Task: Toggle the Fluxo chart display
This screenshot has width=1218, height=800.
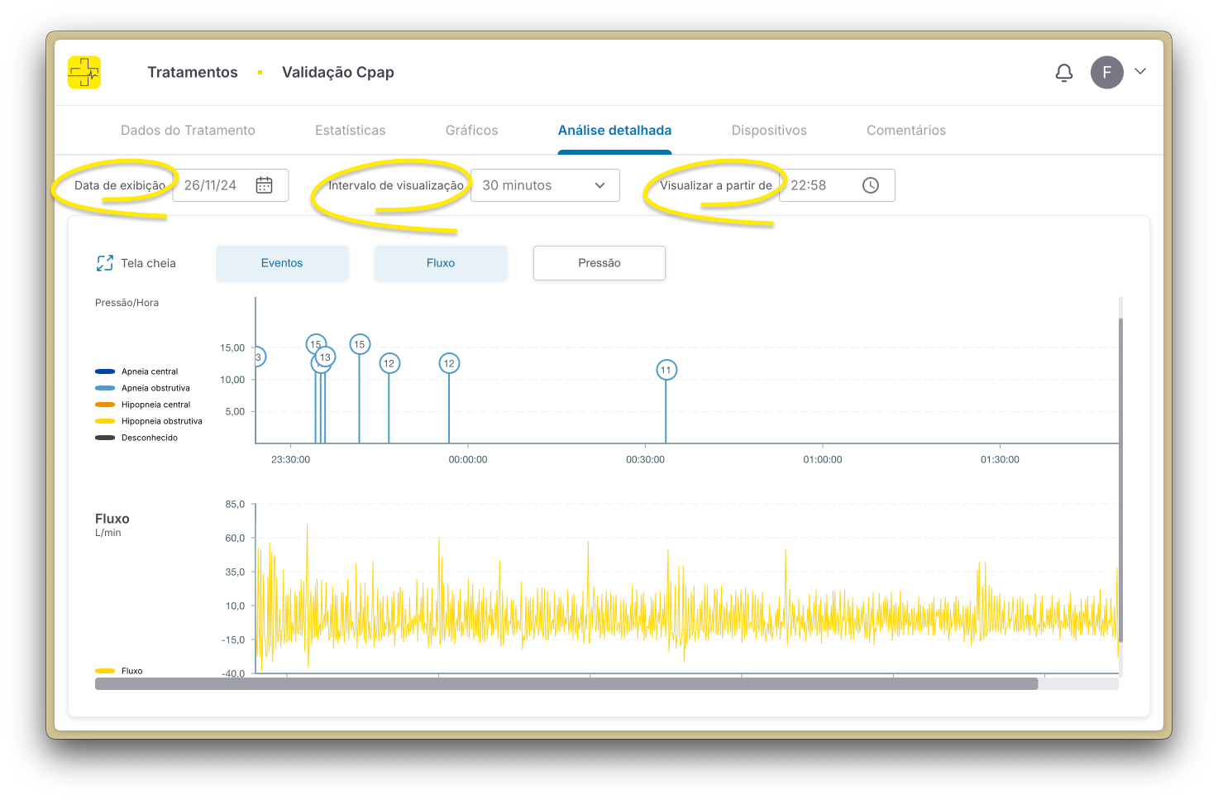Action: point(441,263)
